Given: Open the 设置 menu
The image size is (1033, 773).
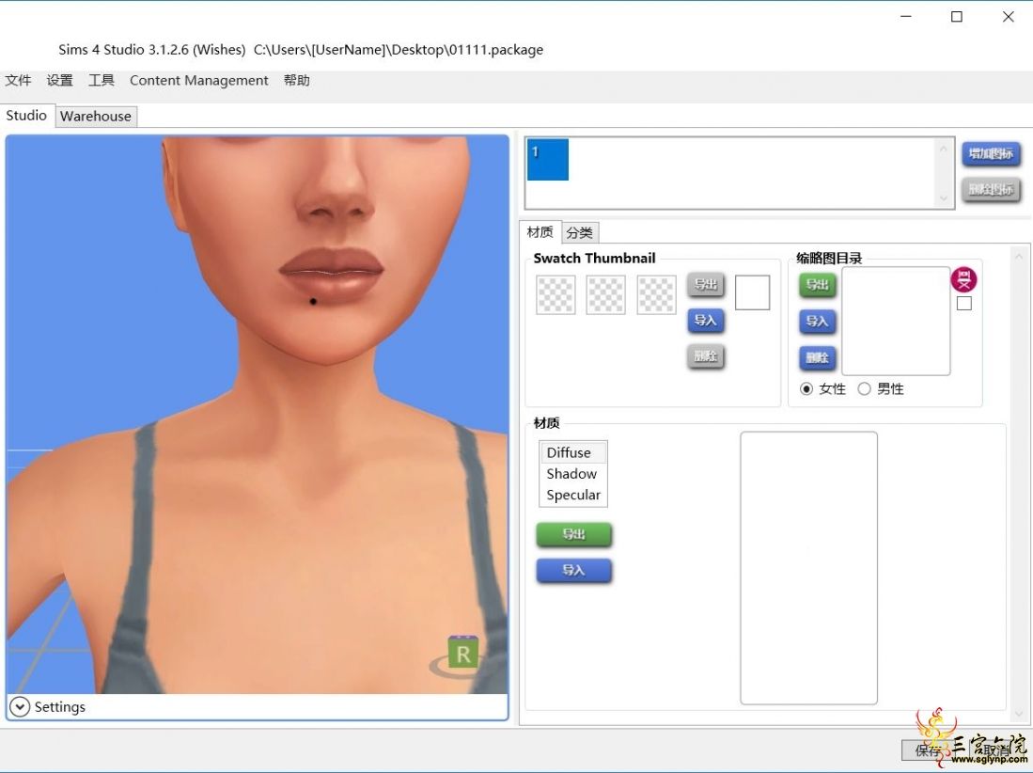Looking at the screenshot, I should (x=59, y=80).
